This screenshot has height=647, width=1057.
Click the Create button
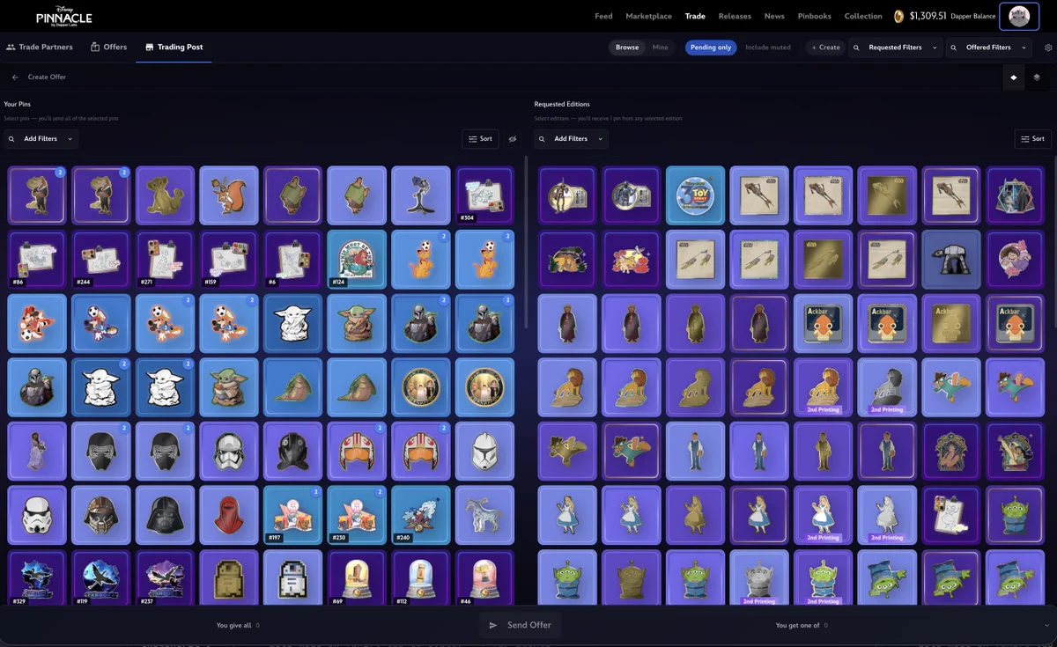pyautogui.click(x=825, y=48)
